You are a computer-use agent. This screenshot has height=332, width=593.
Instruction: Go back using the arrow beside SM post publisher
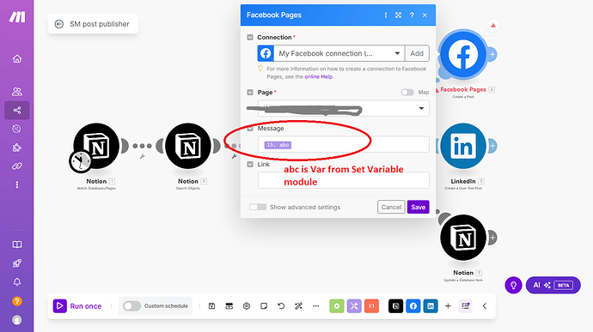(59, 24)
